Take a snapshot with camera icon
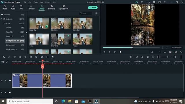 pyautogui.click(x=170, y=52)
